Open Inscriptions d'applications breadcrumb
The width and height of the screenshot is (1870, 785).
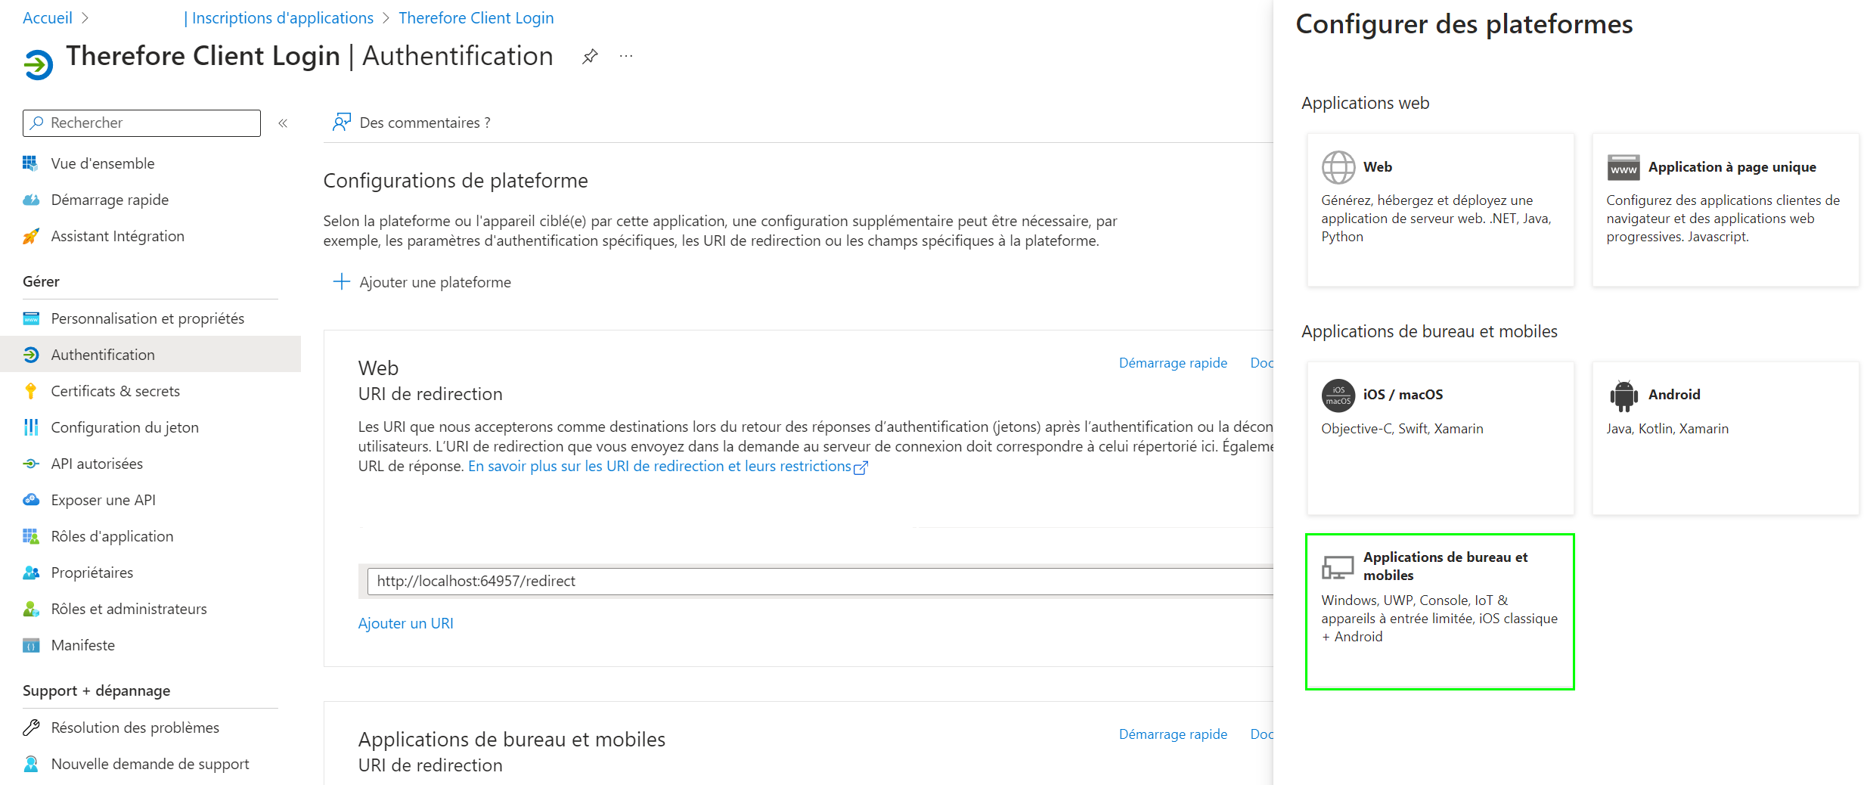[282, 18]
